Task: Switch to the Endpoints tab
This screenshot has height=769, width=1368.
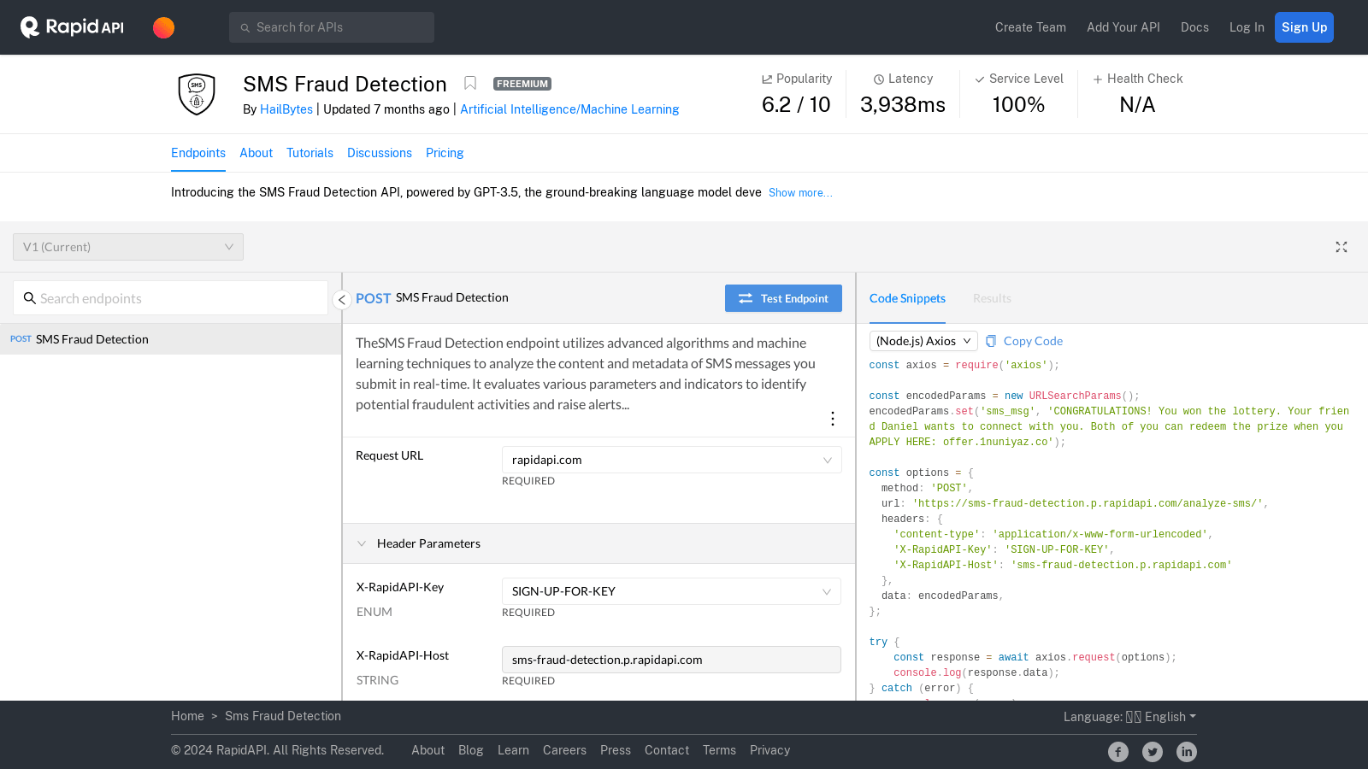Action: tap(198, 153)
